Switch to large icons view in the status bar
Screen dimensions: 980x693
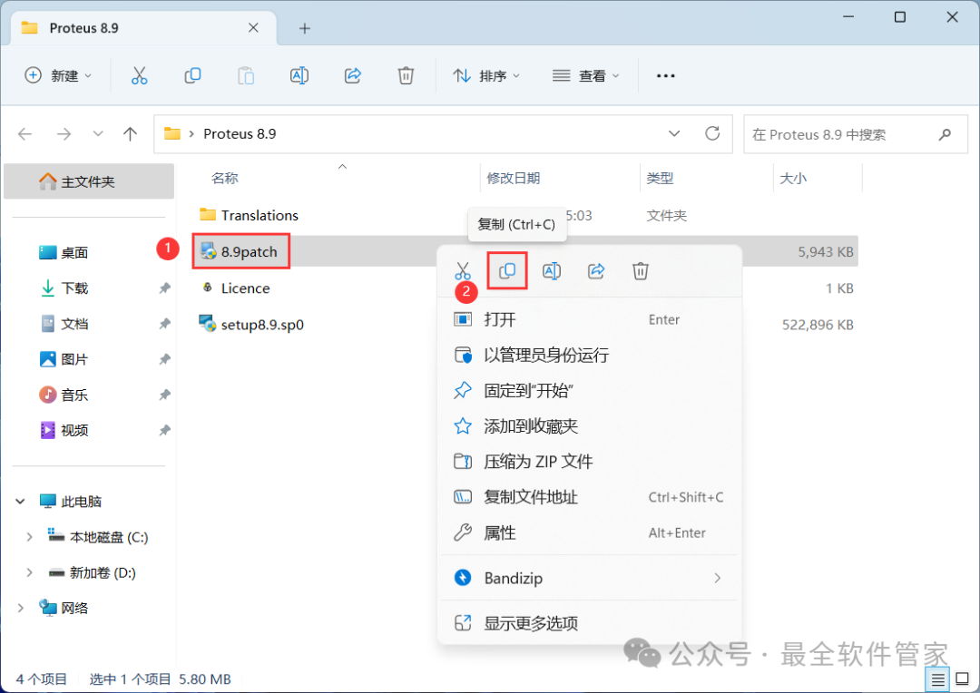coord(963,679)
